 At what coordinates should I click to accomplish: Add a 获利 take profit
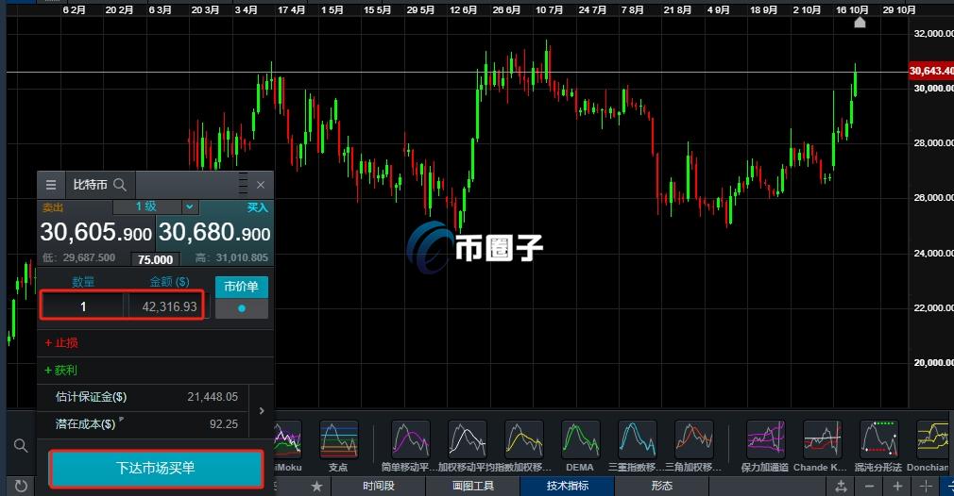pyautogui.click(x=60, y=370)
